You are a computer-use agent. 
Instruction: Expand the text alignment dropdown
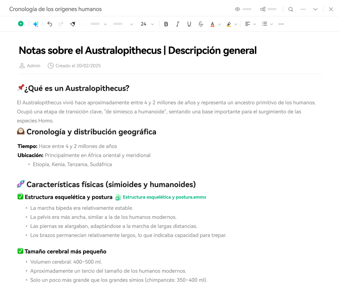point(254,24)
